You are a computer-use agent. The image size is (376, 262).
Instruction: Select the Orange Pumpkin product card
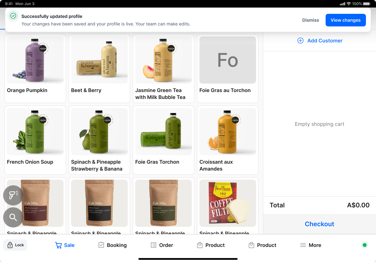click(x=35, y=68)
